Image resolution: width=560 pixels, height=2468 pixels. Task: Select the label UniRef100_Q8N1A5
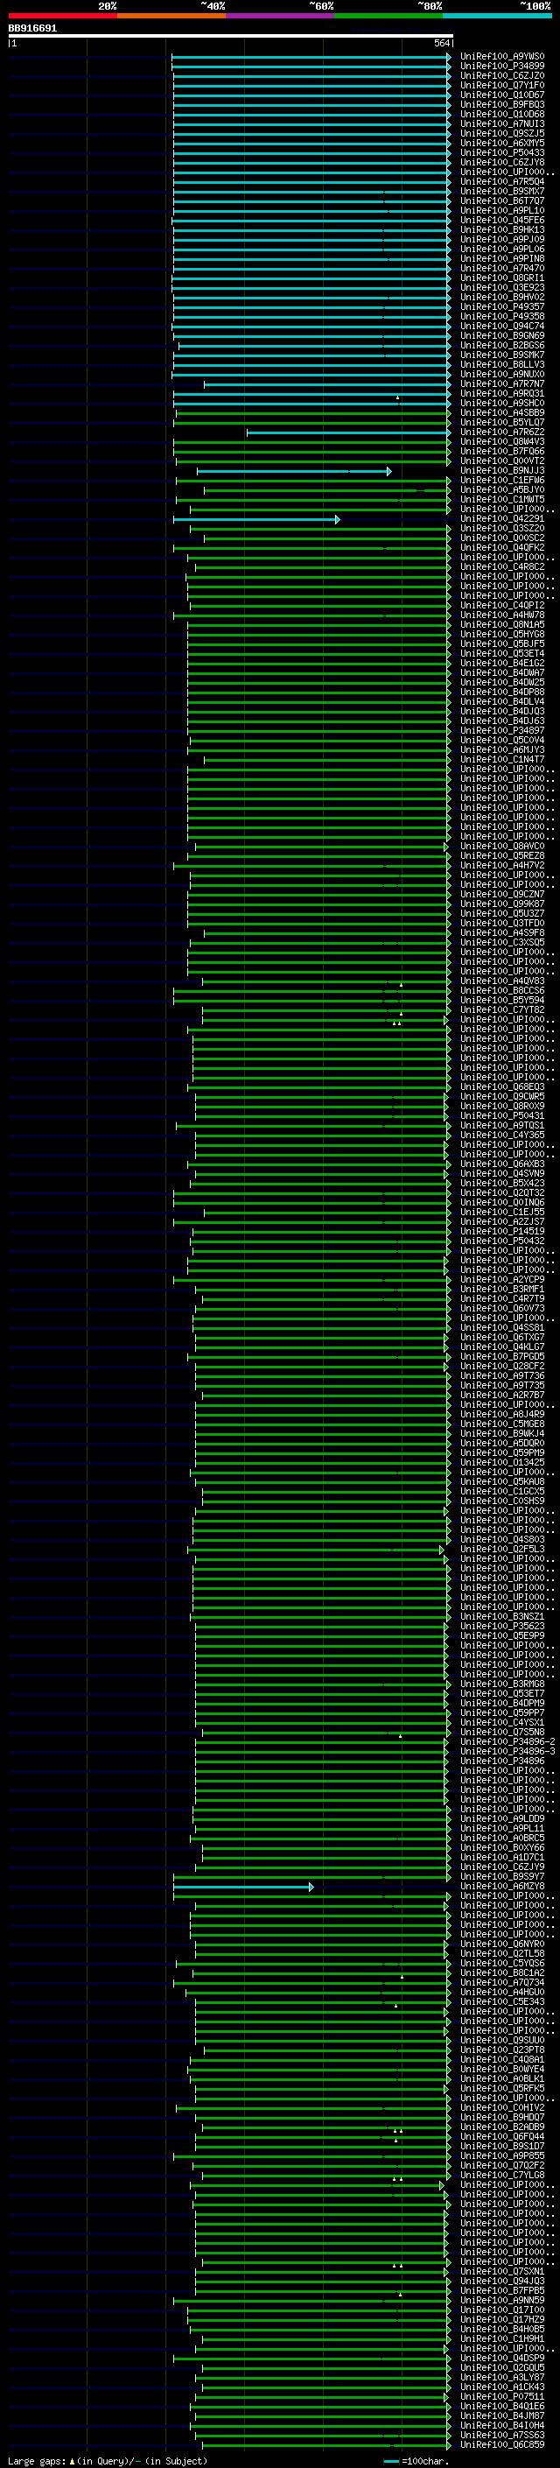pos(501,625)
